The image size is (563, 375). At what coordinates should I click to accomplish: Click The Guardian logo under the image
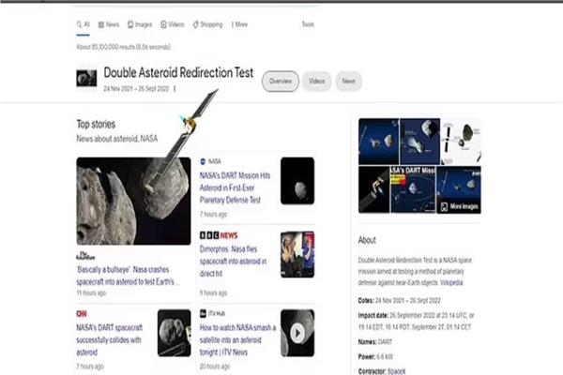coord(85,256)
